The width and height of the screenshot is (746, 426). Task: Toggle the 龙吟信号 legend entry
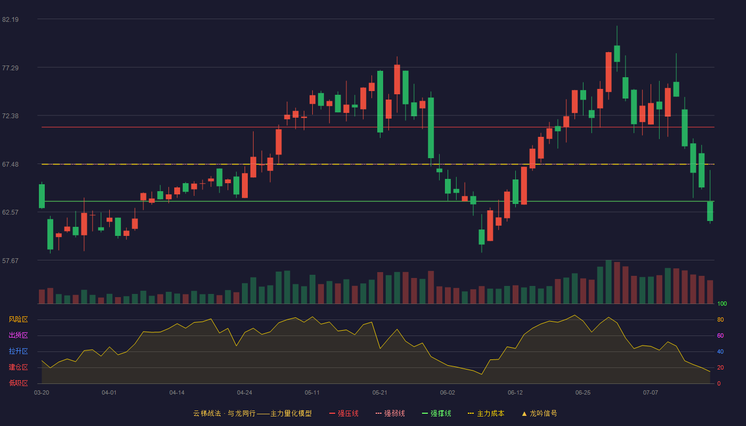(x=539, y=413)
